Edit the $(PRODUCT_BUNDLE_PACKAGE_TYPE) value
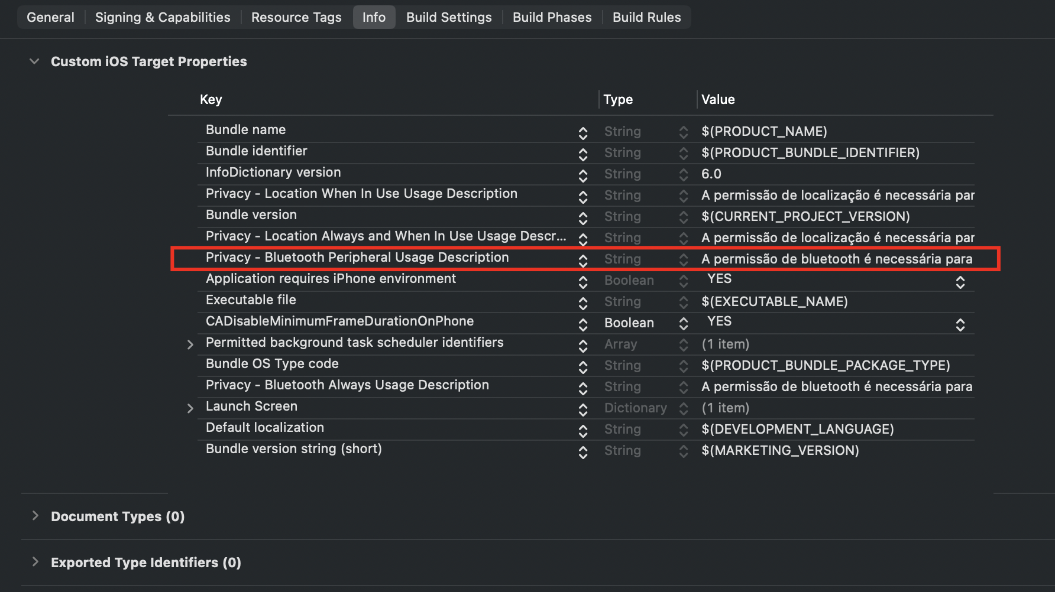The height and width of the screenshot is (592, 1055). [x=826, y=366]
